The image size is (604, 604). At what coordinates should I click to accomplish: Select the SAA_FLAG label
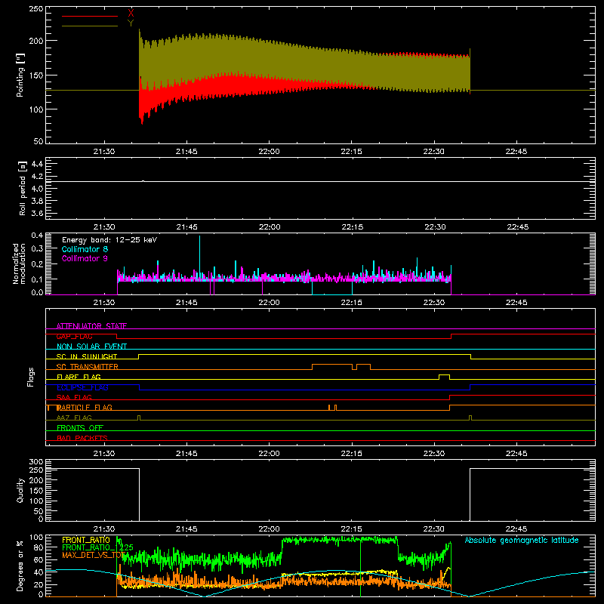click(x=74, y=397)
